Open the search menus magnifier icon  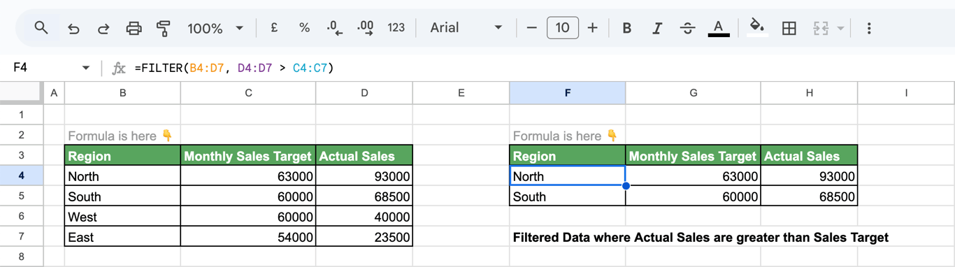pos(41,28)
